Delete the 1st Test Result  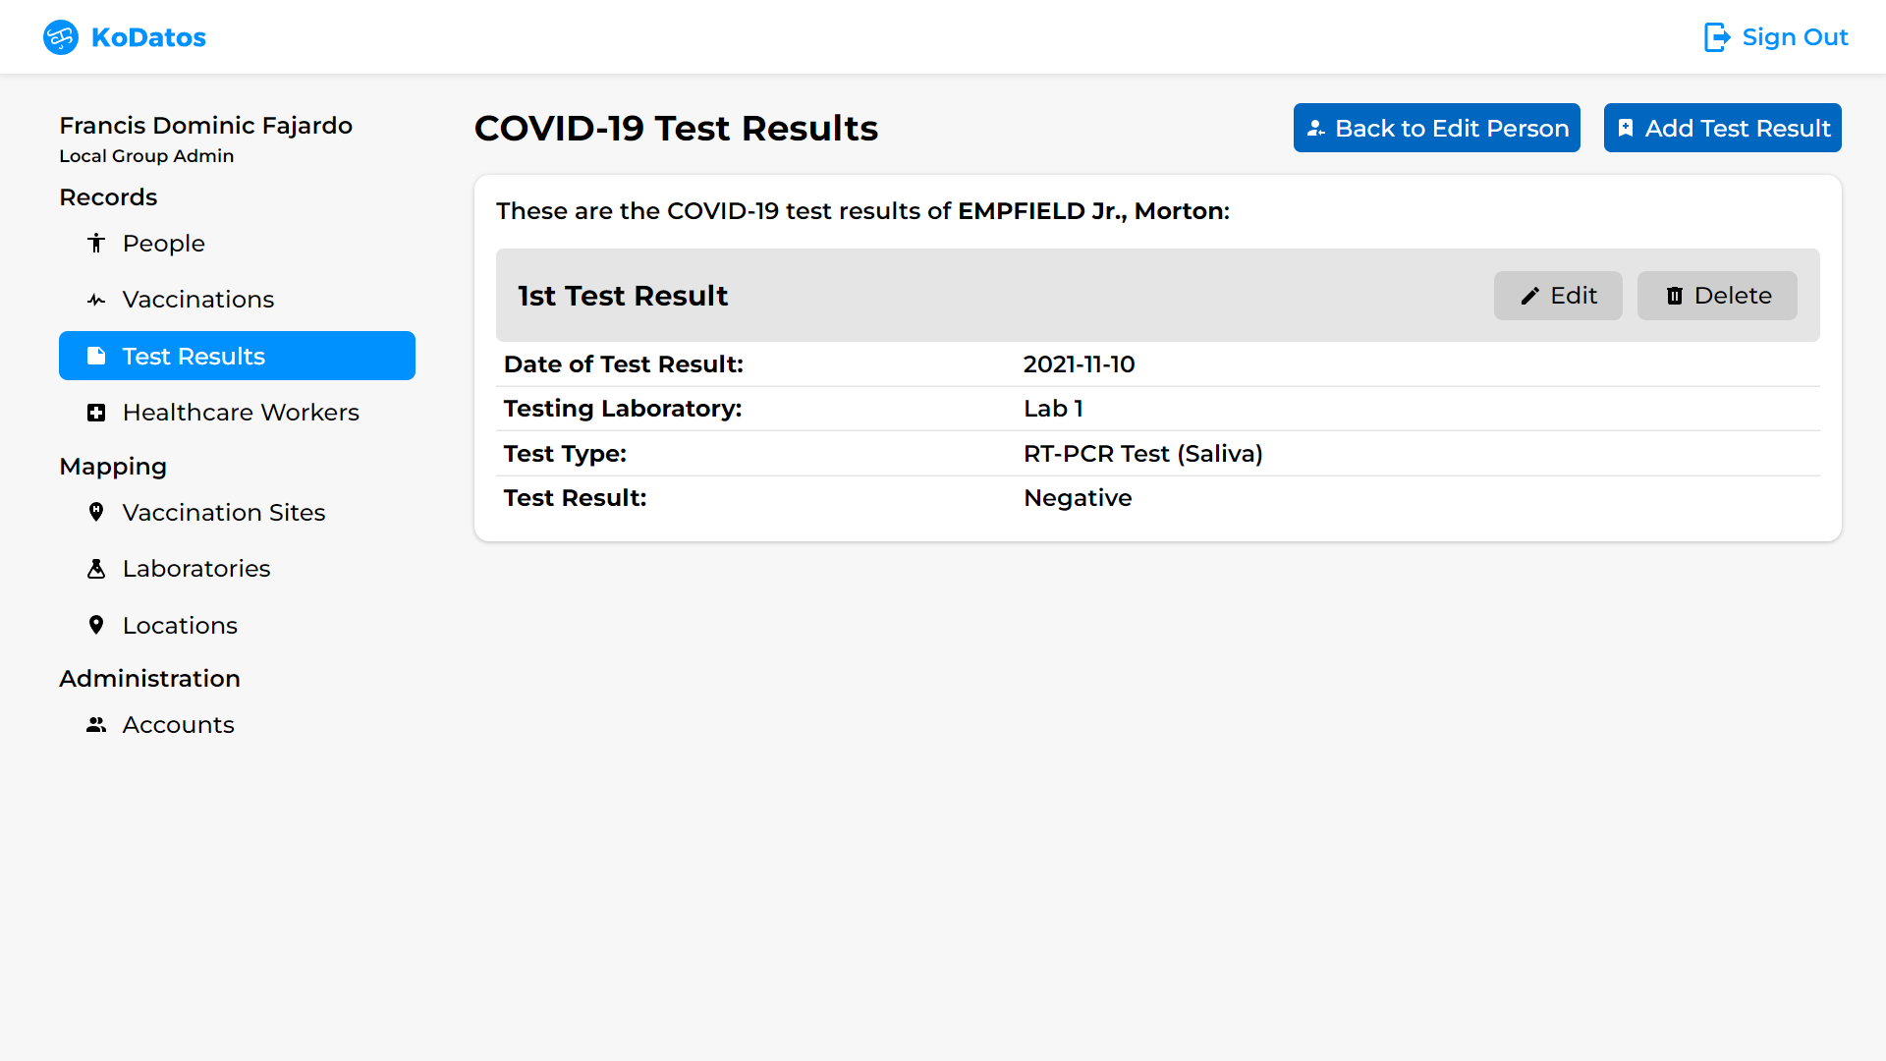[x=1717, y=296]
